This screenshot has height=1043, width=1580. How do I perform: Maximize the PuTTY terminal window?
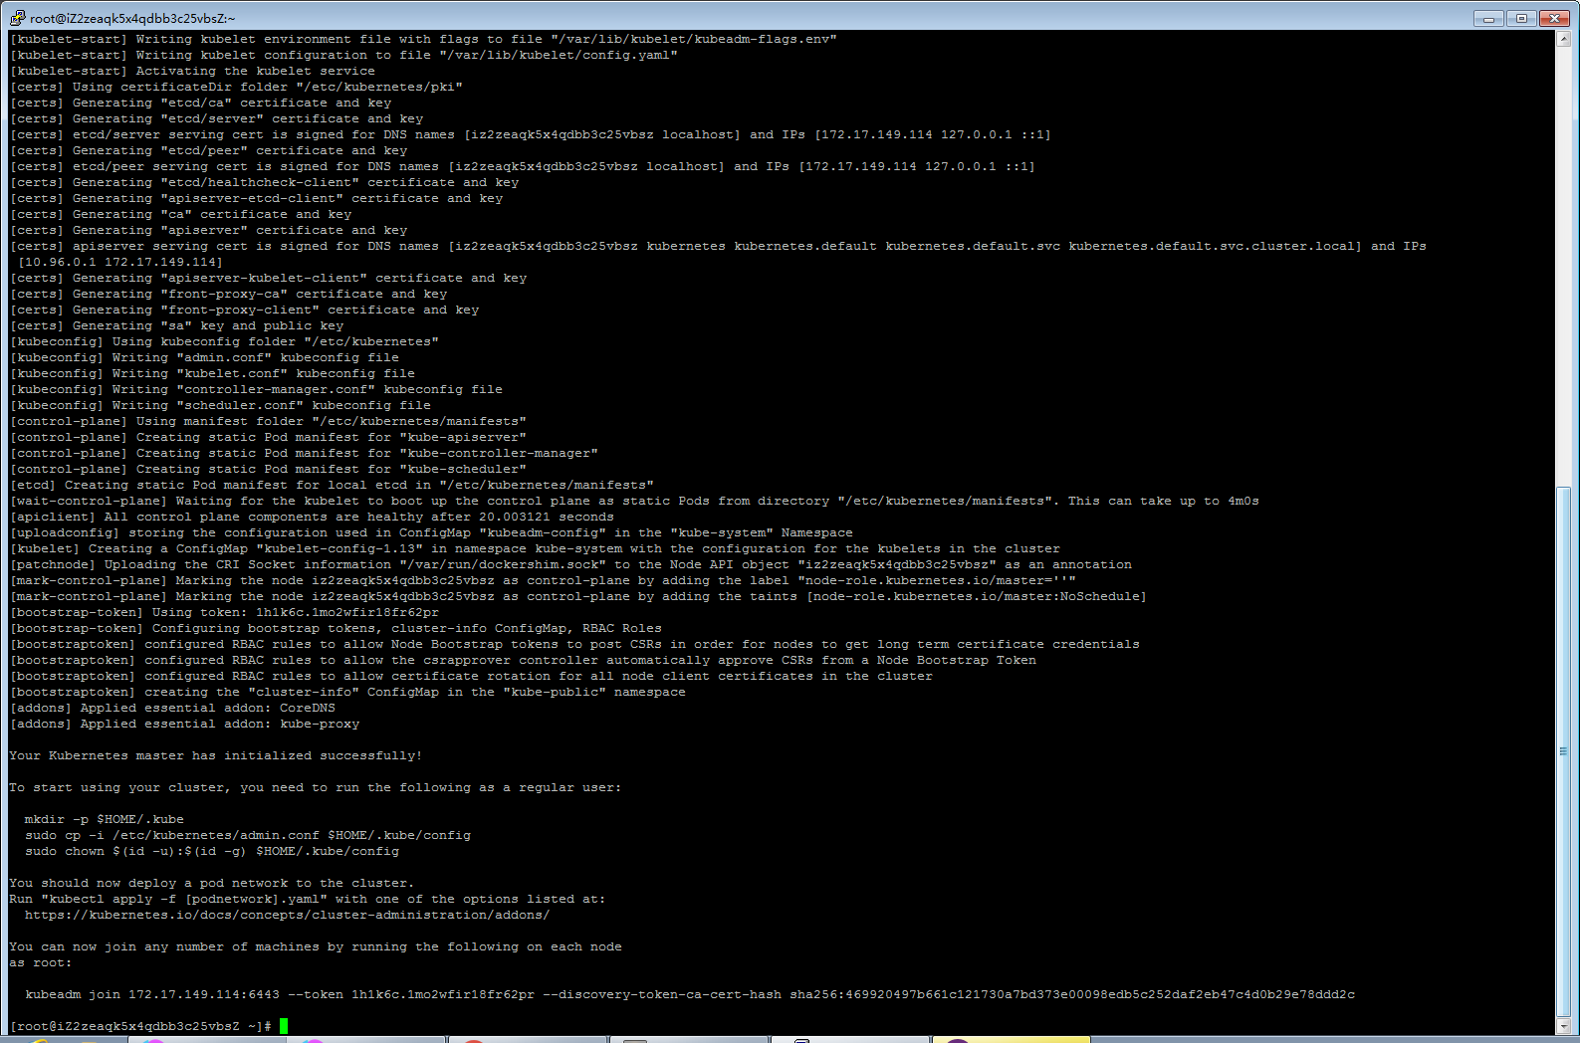(x=1521, y=18)
